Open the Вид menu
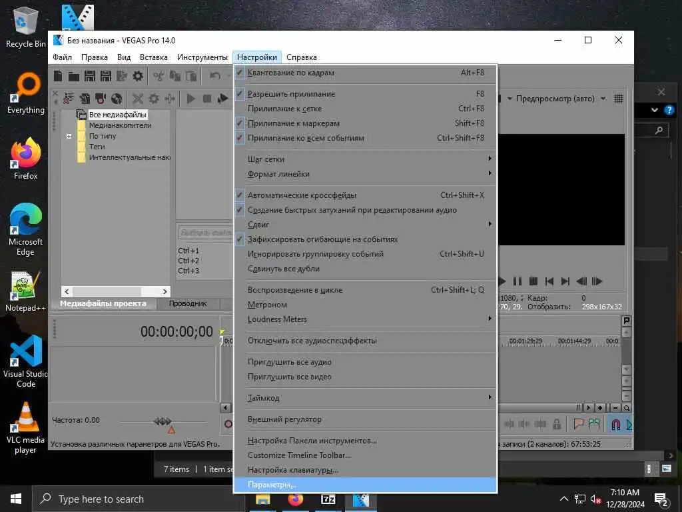 124,57
